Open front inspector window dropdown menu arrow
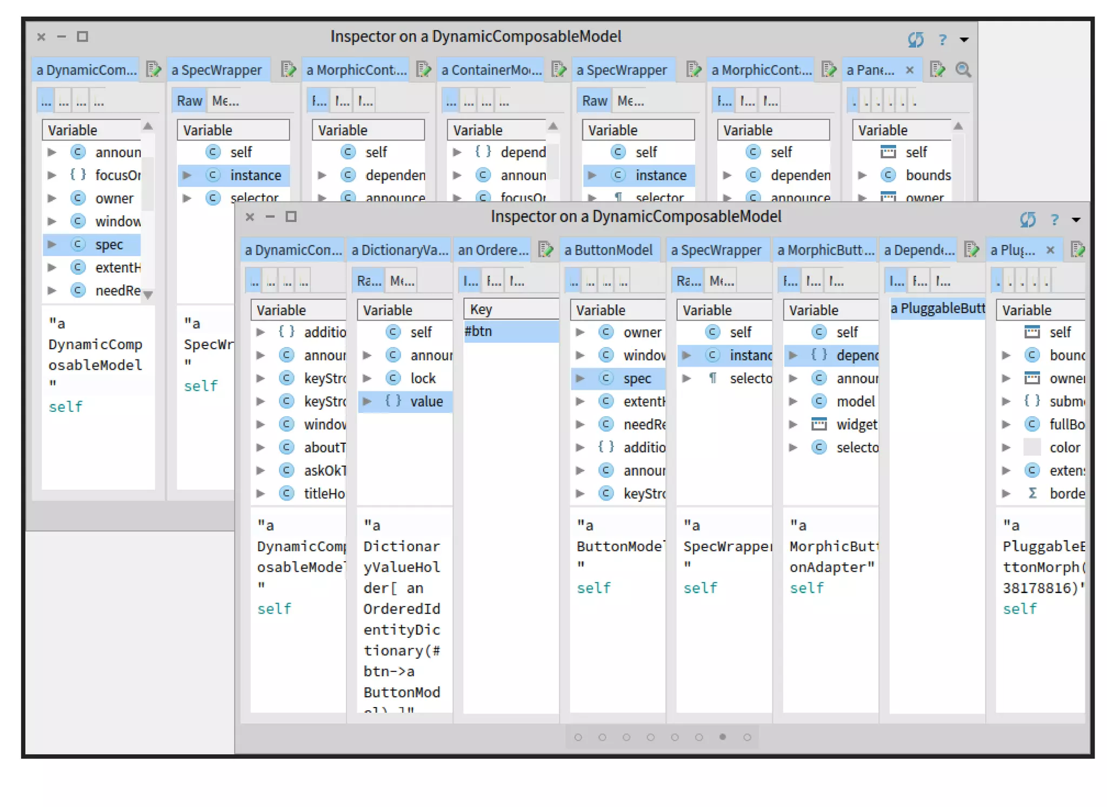This screenshot has width=1107, height=807. tap(1076, 219)
